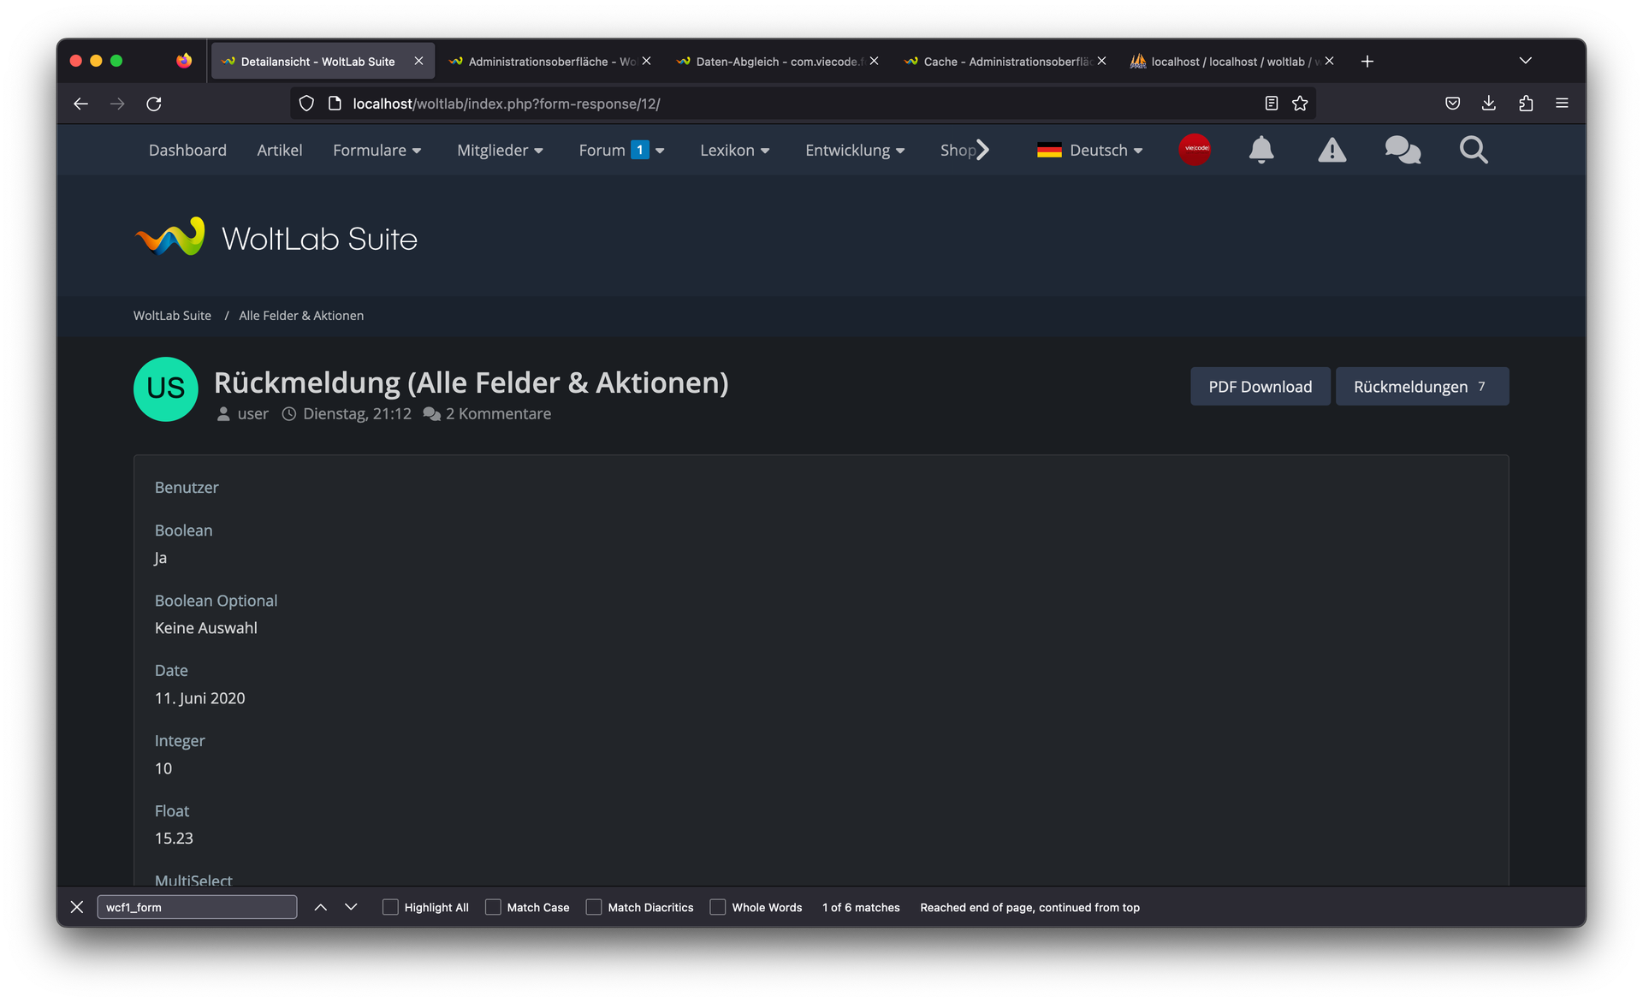The width and height of the screenshot is (1643, 1002).
Task: Open the Deutsch language selector
Action: (x=1089, y=151)
